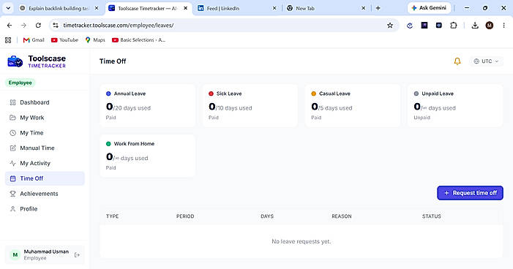The width and height of the screenshot is (513, 269).
Task: Click 'No leave requests yet.' text
Action: (x=302, y=241)
